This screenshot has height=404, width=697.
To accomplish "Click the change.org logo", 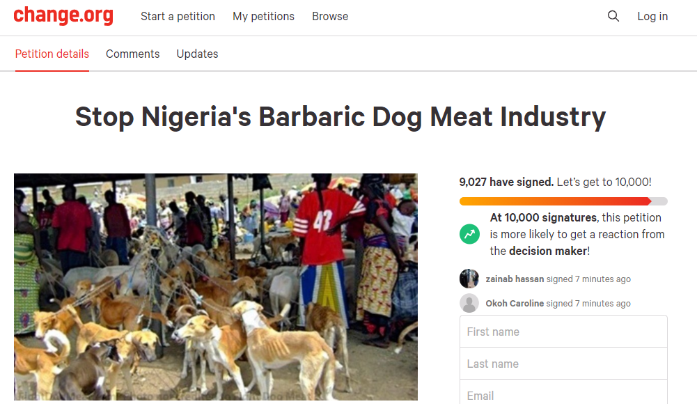I will (63, 15).
